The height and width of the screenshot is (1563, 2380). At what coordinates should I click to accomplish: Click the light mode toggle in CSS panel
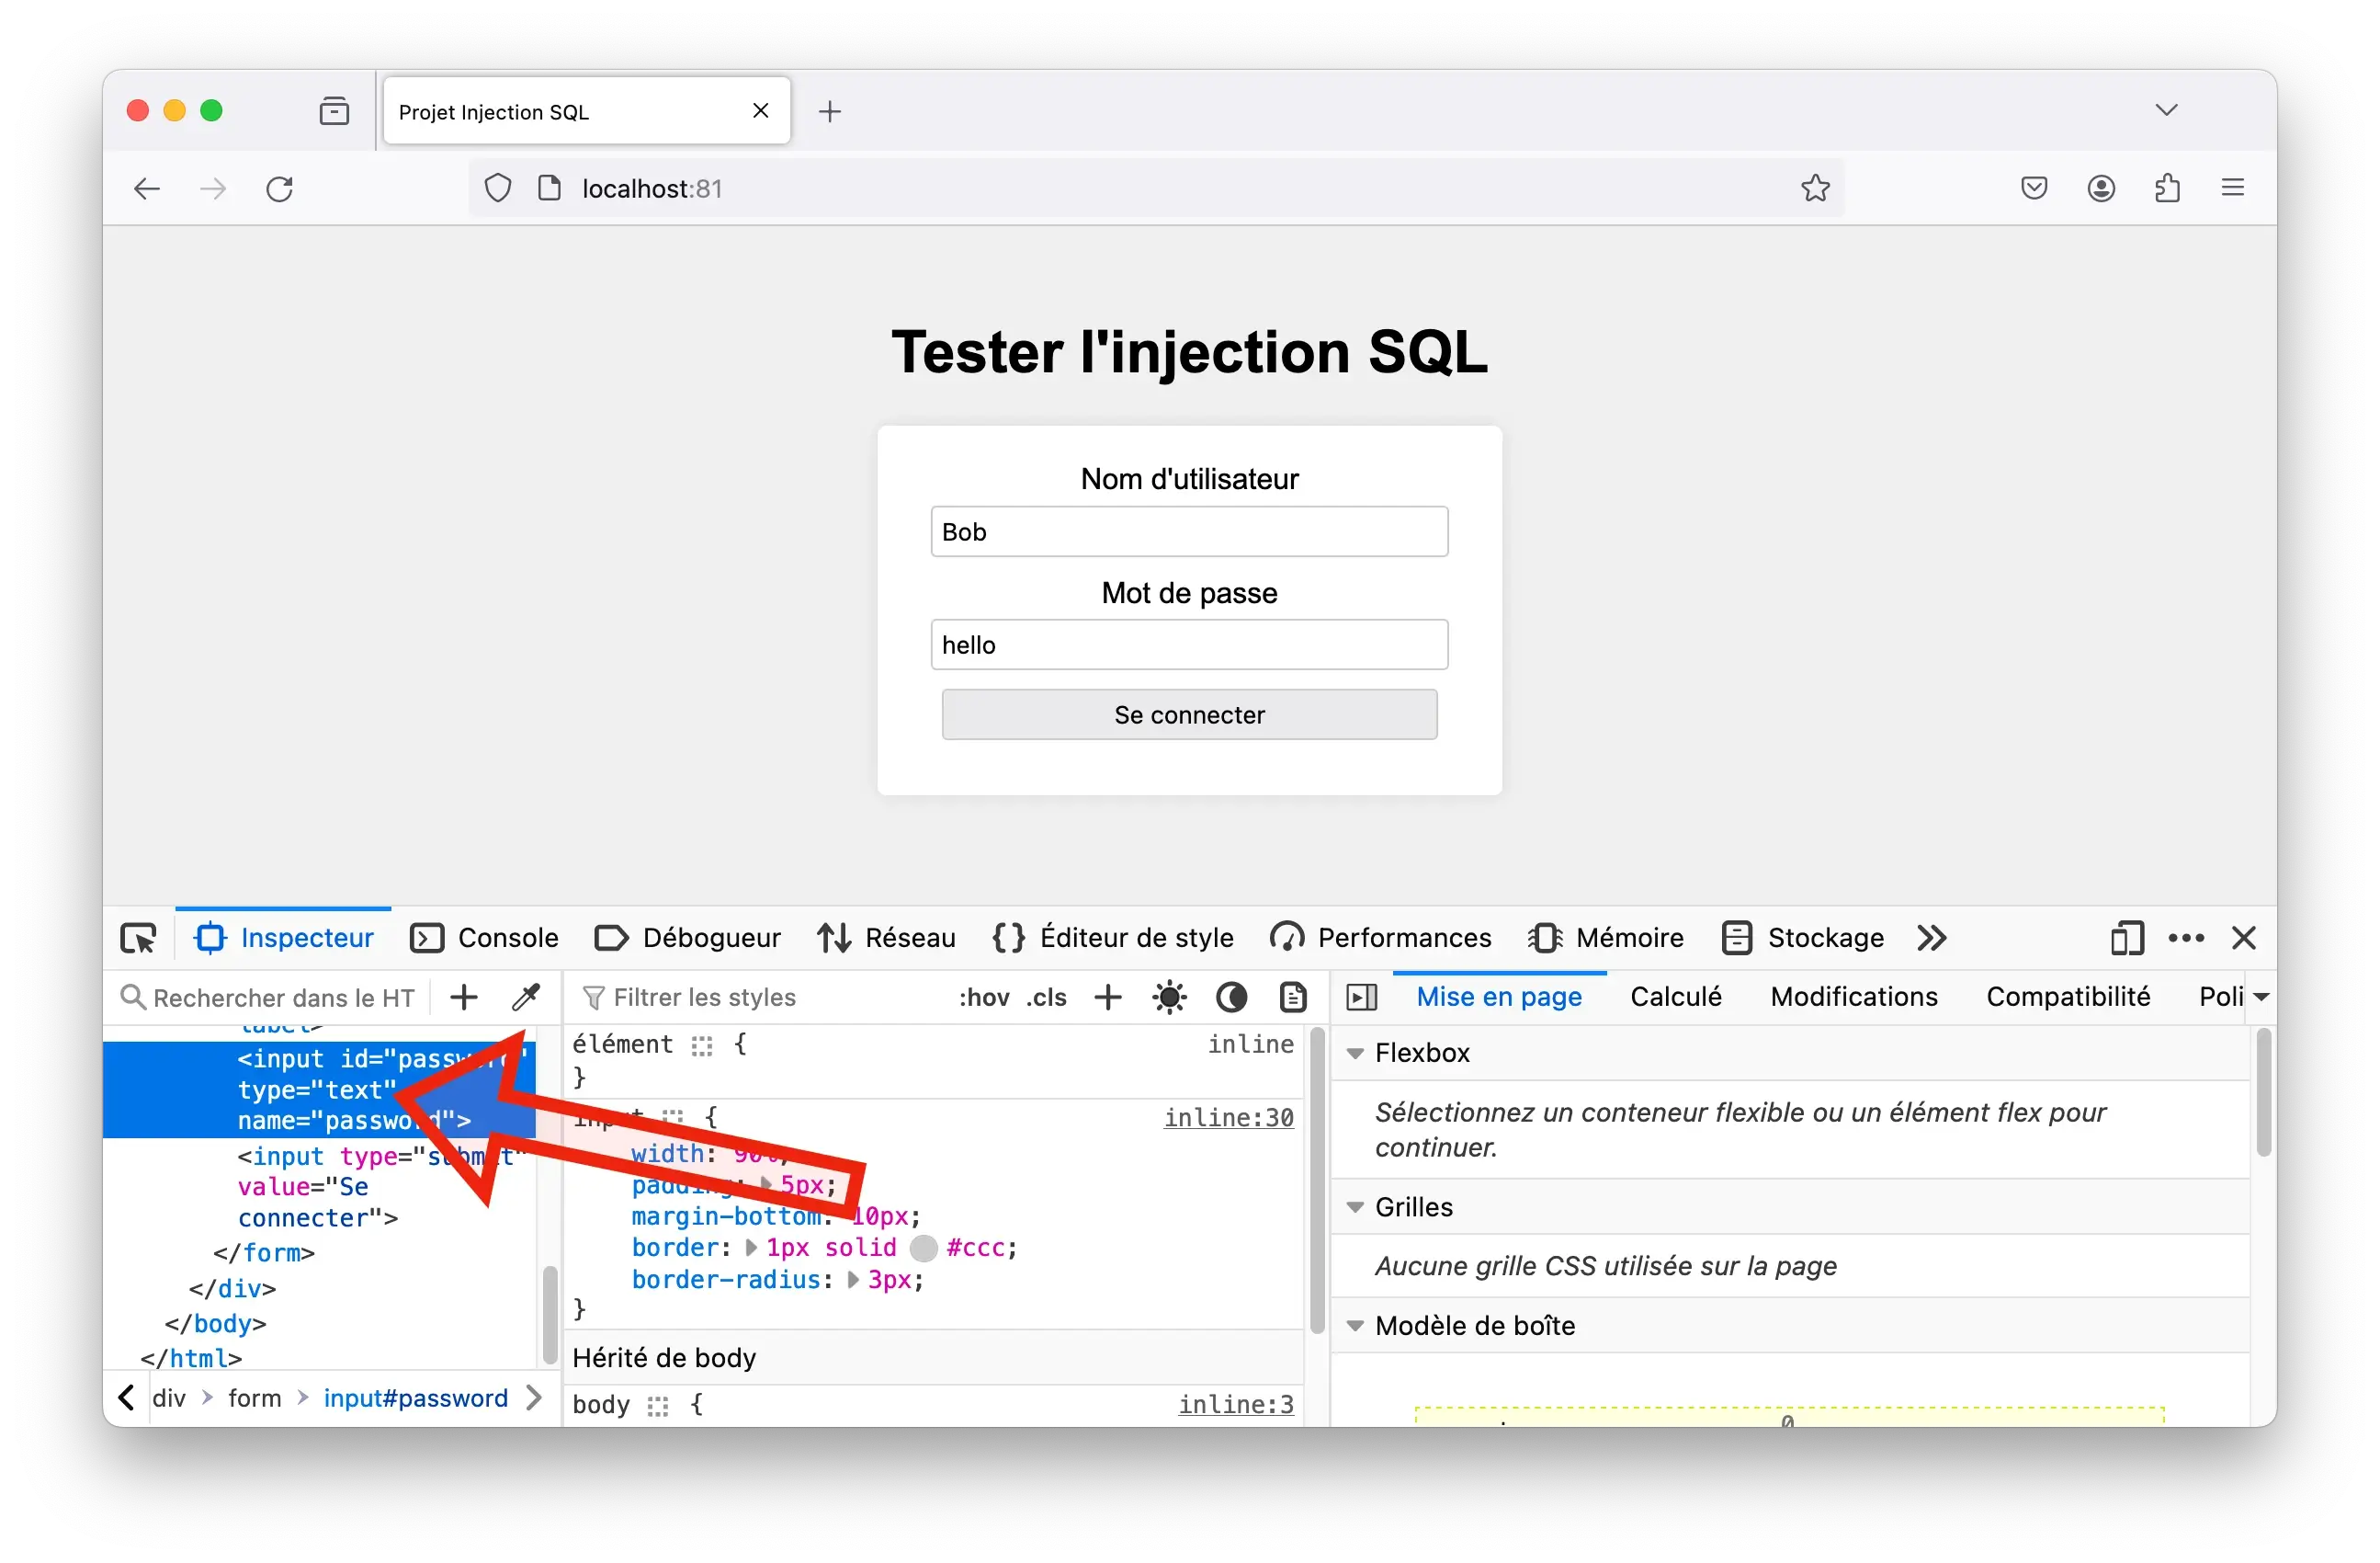[1168, 996]
